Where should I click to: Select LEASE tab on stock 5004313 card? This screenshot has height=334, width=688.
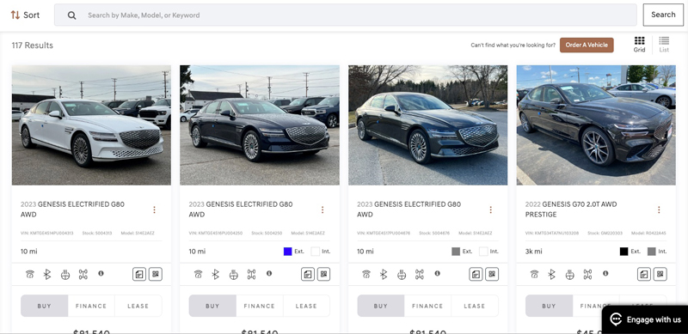tap(138, 306)
